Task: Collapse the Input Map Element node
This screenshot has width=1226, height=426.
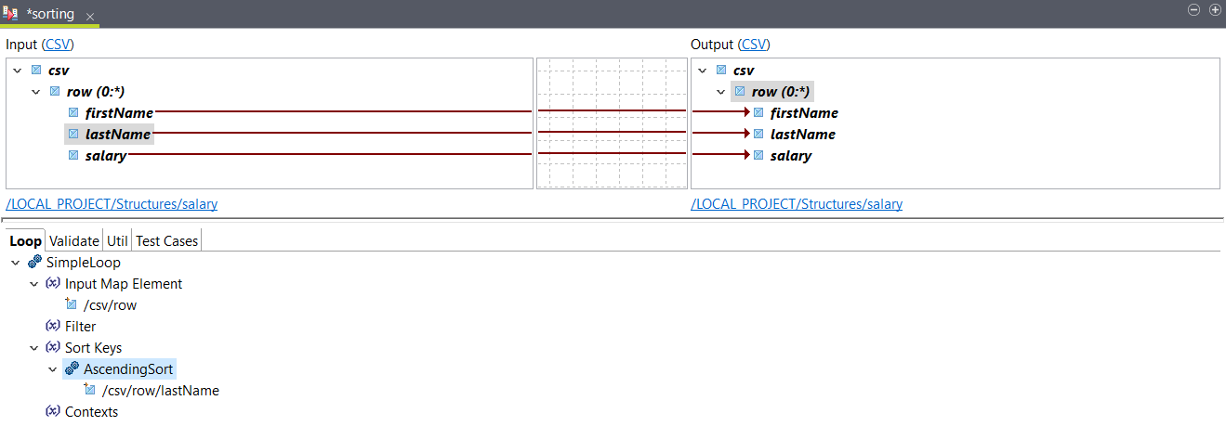Action: point(34,284)
